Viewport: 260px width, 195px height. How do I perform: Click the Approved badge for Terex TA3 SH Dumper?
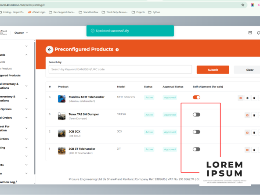pos(170,115)
